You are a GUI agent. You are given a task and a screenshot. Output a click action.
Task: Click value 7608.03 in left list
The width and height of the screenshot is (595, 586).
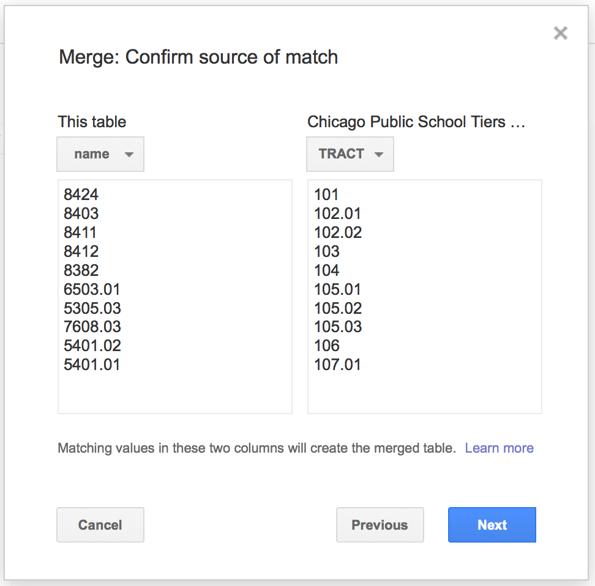(x=92, y=327)
